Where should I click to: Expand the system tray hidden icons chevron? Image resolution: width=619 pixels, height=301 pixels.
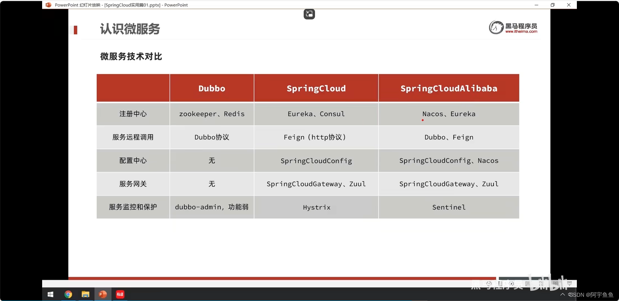(563, 294)
